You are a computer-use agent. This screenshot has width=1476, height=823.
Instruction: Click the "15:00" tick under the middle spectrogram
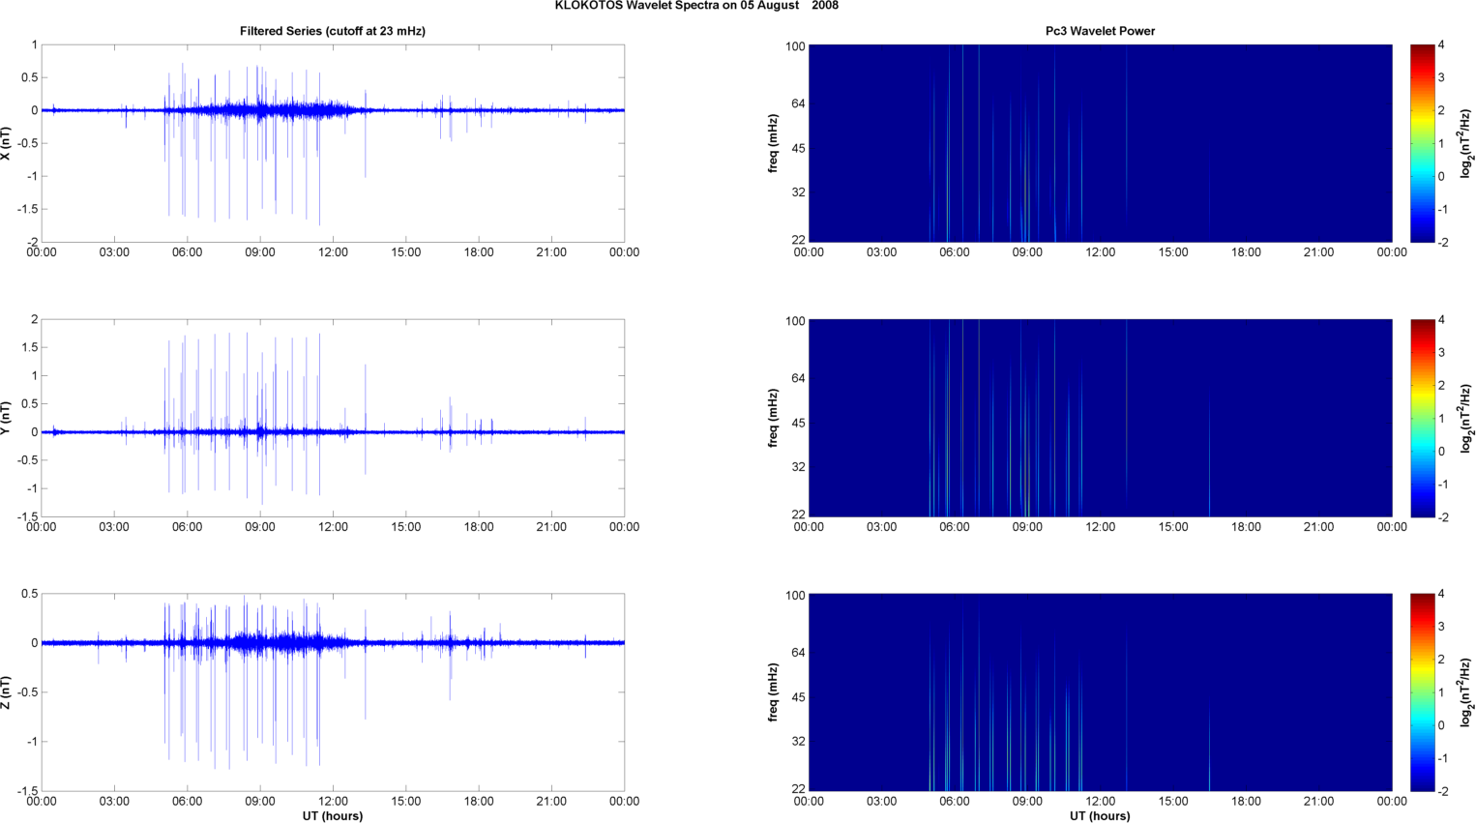[x=1173, y=527]
